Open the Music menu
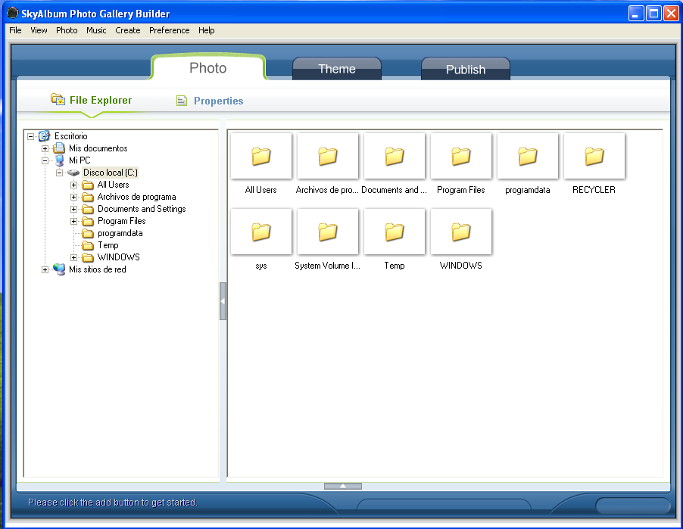Image resolution: width=683 pixels, height=529 pixels. 96,30
